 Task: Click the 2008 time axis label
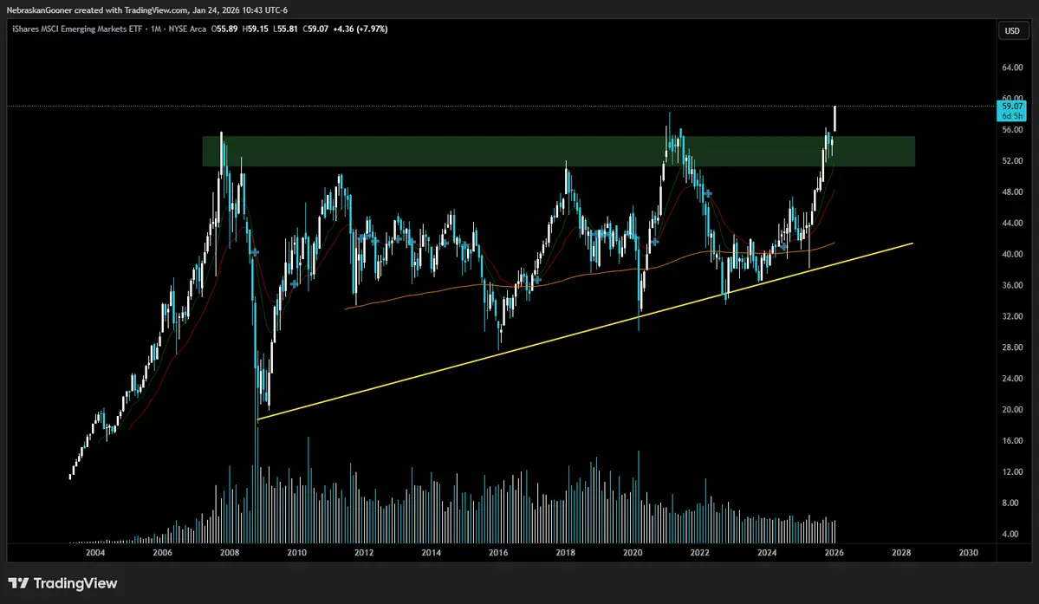pyautogui.click(x=230, y=553)
